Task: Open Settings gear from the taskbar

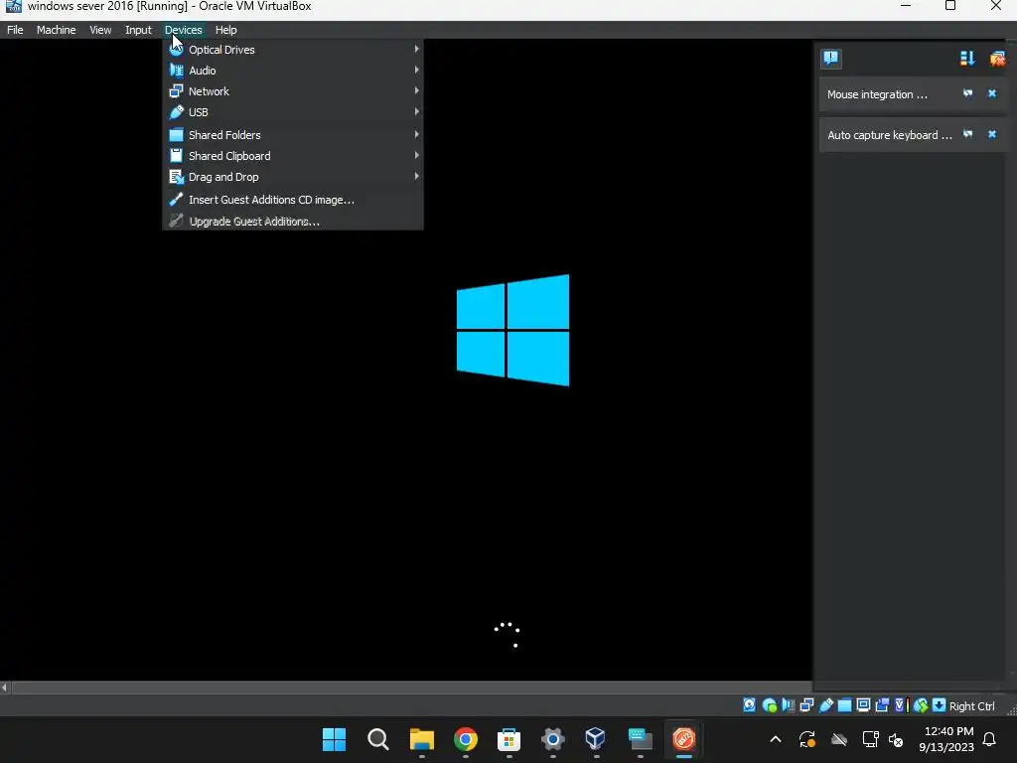Action: pyautogui.click(x=552, y=739)
